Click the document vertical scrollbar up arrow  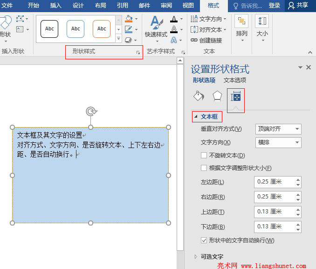point(180,60)
